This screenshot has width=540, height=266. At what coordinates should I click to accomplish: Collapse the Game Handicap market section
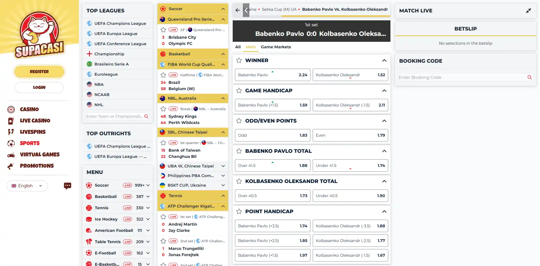click(x=384, y=91)
